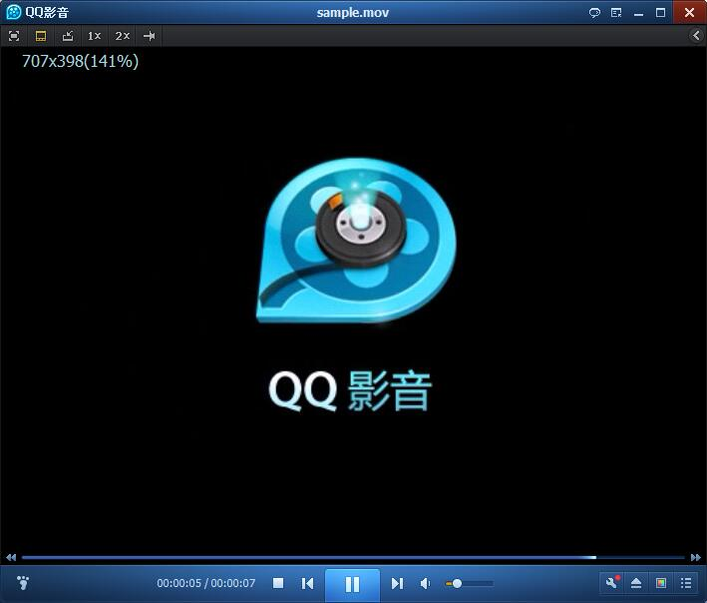Mute the audio with speaker icon

(x=426, y=583)
